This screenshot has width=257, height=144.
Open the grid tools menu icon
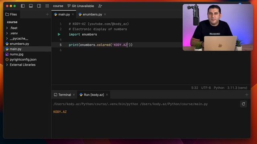tap(47, 6)
